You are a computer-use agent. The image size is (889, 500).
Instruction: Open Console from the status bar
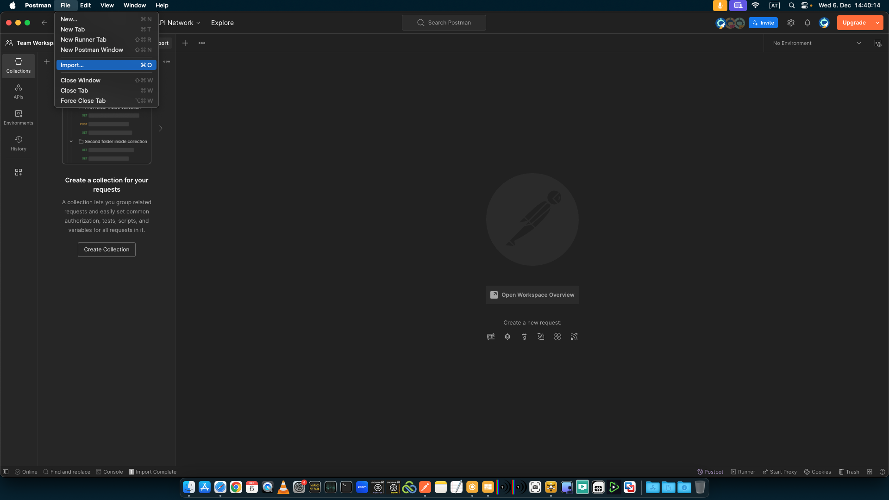point(109,472)
